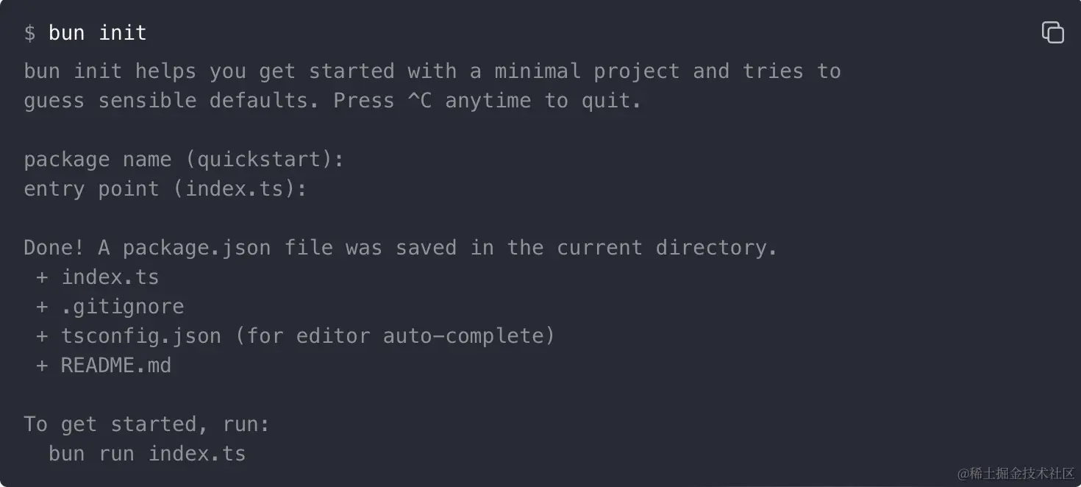Click the word 'package.json' in Done line
This screenshot has width=1081, height=487.
tap(196, 249)
